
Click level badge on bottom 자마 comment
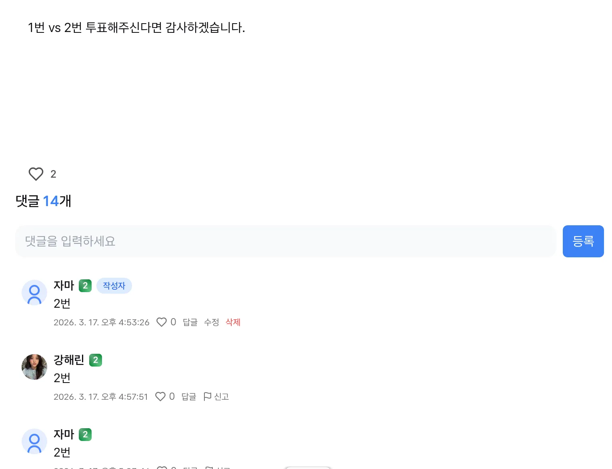click(x=85, y=435)
